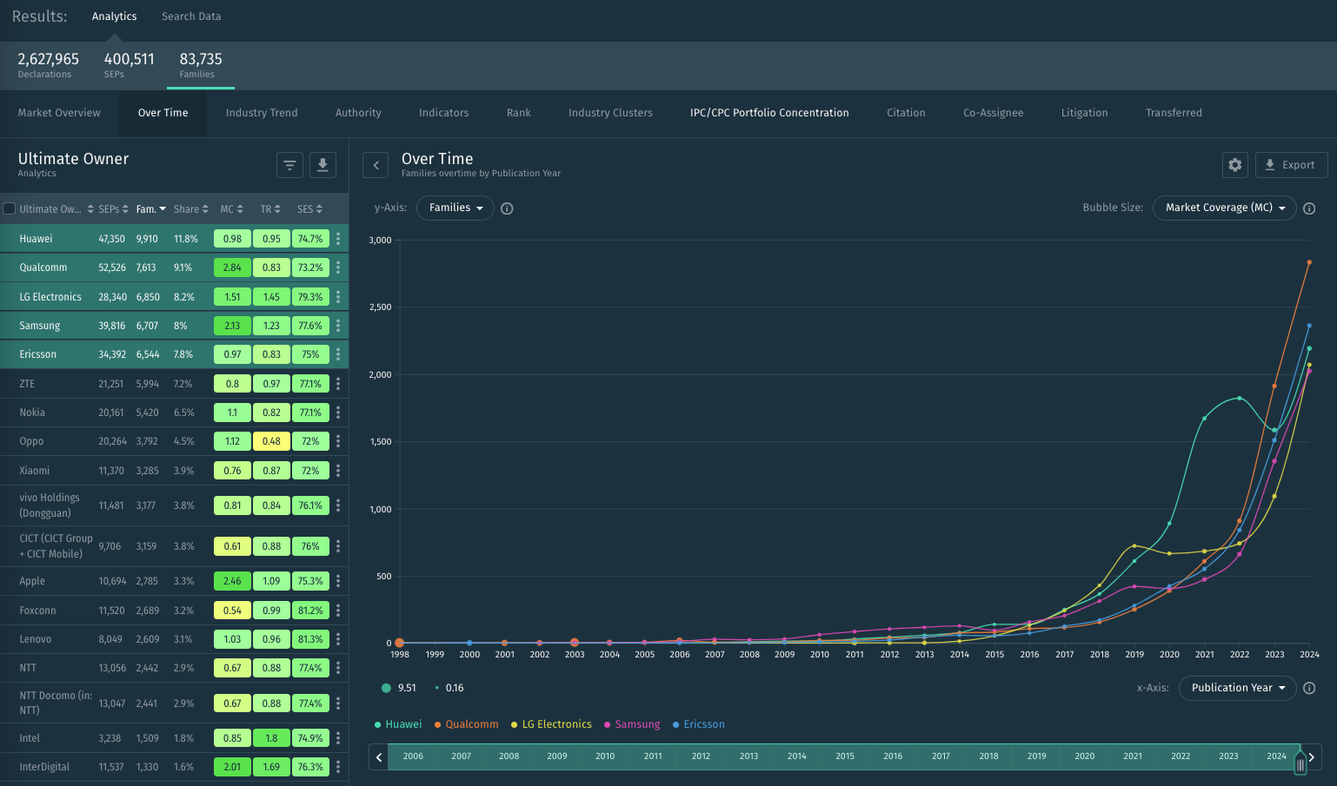Toggle Huawei series in chart legend
This screenshot has width=1337, height=786.
[x=398, y=724]
